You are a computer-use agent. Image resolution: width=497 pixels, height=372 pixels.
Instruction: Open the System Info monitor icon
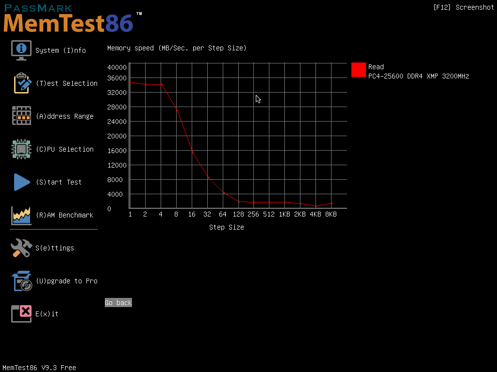[21, 50]
